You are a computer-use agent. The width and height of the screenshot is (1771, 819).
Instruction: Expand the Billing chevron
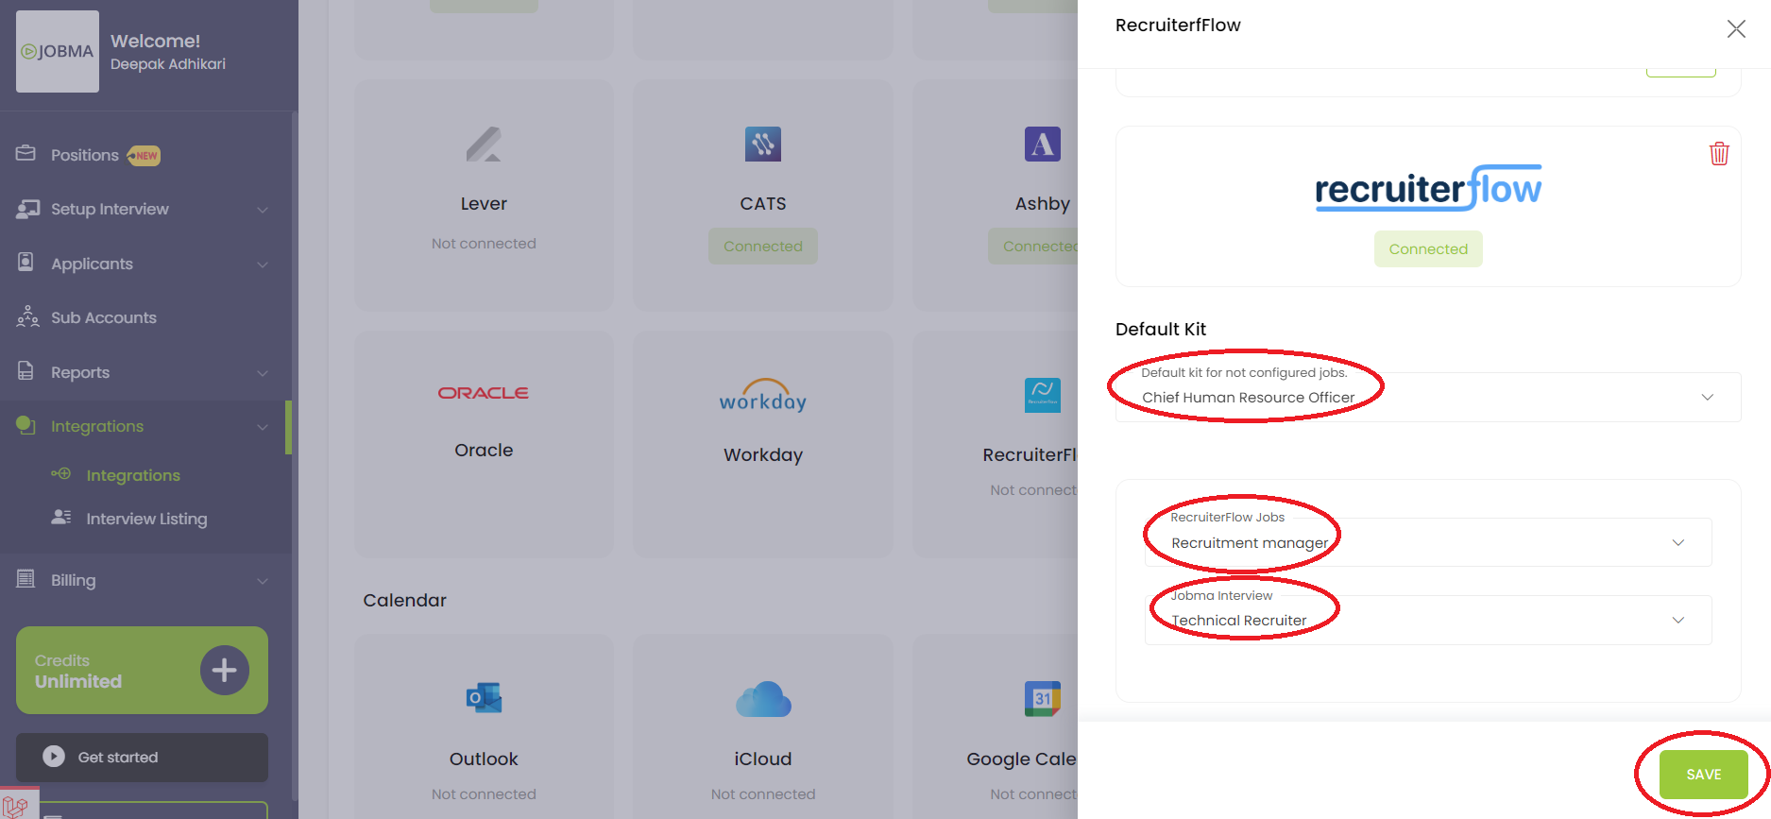pyautogui.click(x=263, y=581)
